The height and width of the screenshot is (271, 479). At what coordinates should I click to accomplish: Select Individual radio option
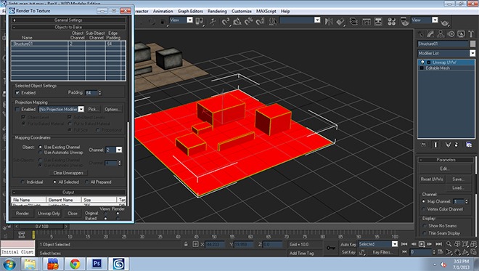pos(22,182)
